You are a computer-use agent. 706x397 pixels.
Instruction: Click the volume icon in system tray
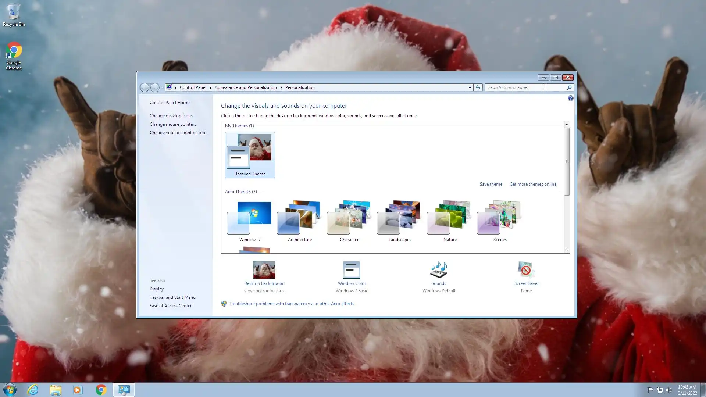[x=669, y=390]
